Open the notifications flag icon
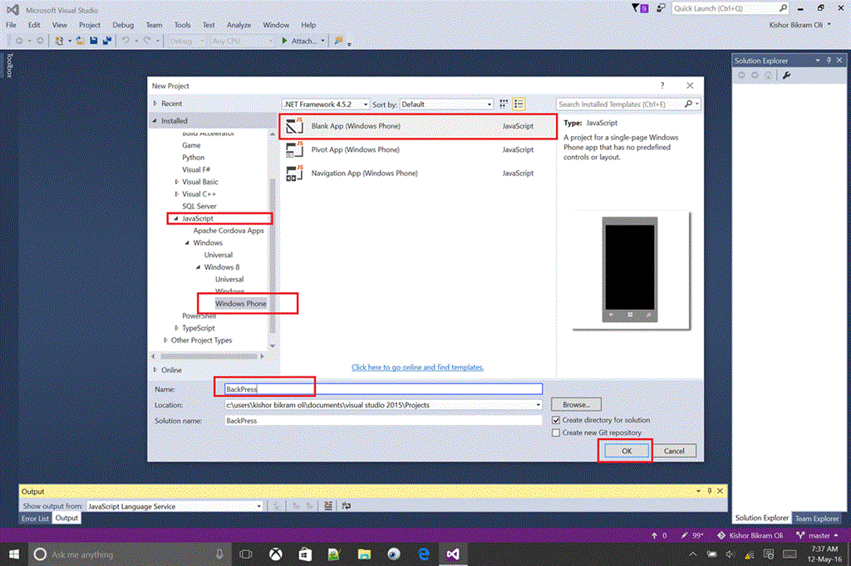The image size is (851, 566). (x=640, y=8)
